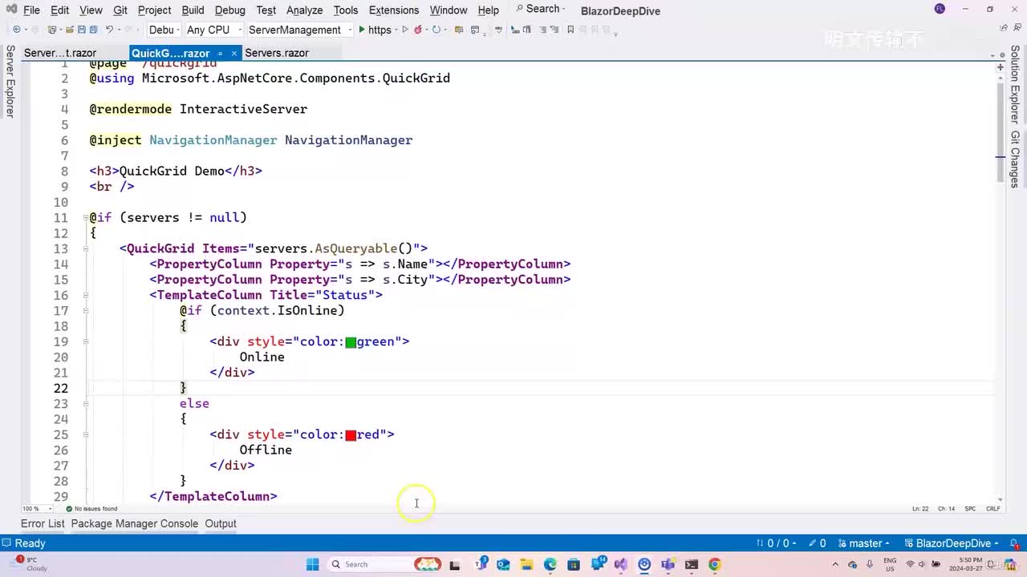Open Visual Studio from the taskbar
The height and width of the screenshot is (577, 1027).
[621, 564]
